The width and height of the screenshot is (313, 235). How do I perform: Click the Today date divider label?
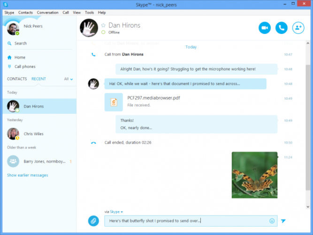pos(191,47)
